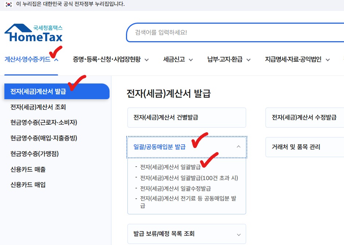Click chevron beside 증명·등록·신청·사업장현황
Screen dimensions: 344x245
(x=146, y=60)
